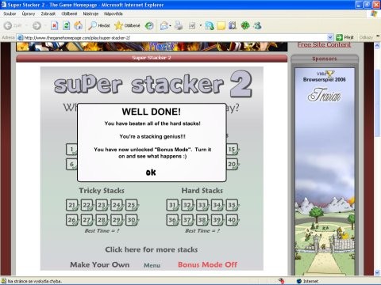Open the Edit icon dropdown arrow
381x285 pixels.
(200, 25)
